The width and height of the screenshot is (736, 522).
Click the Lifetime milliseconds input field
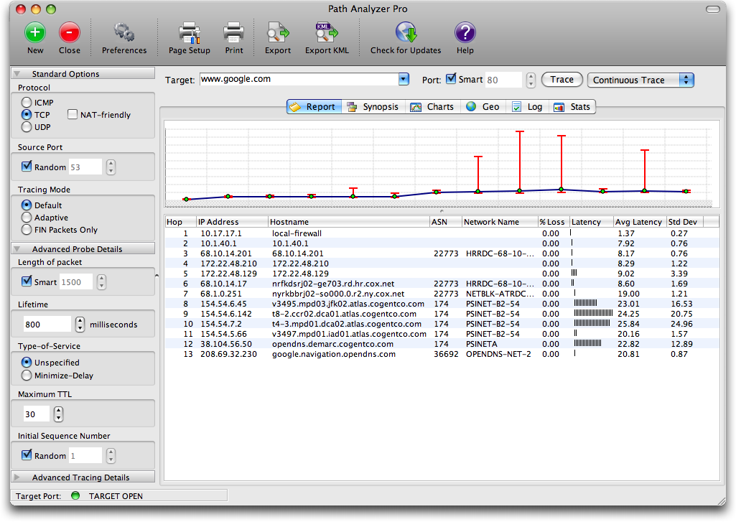pyautogui.click(x=47, y=325)
